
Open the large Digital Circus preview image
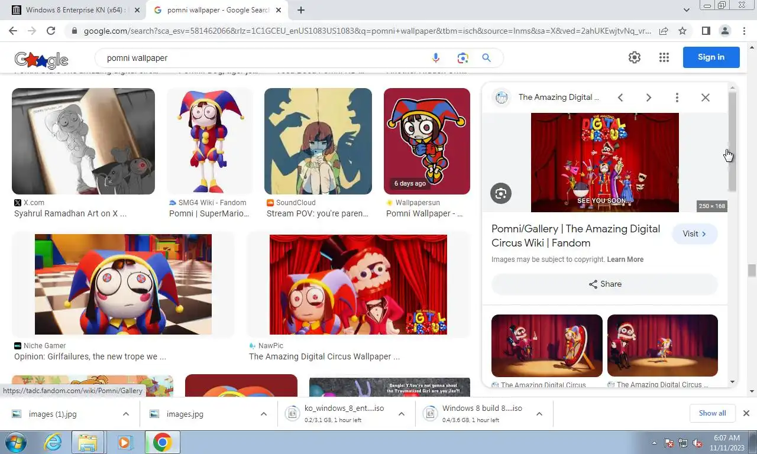tap(605, 163)
